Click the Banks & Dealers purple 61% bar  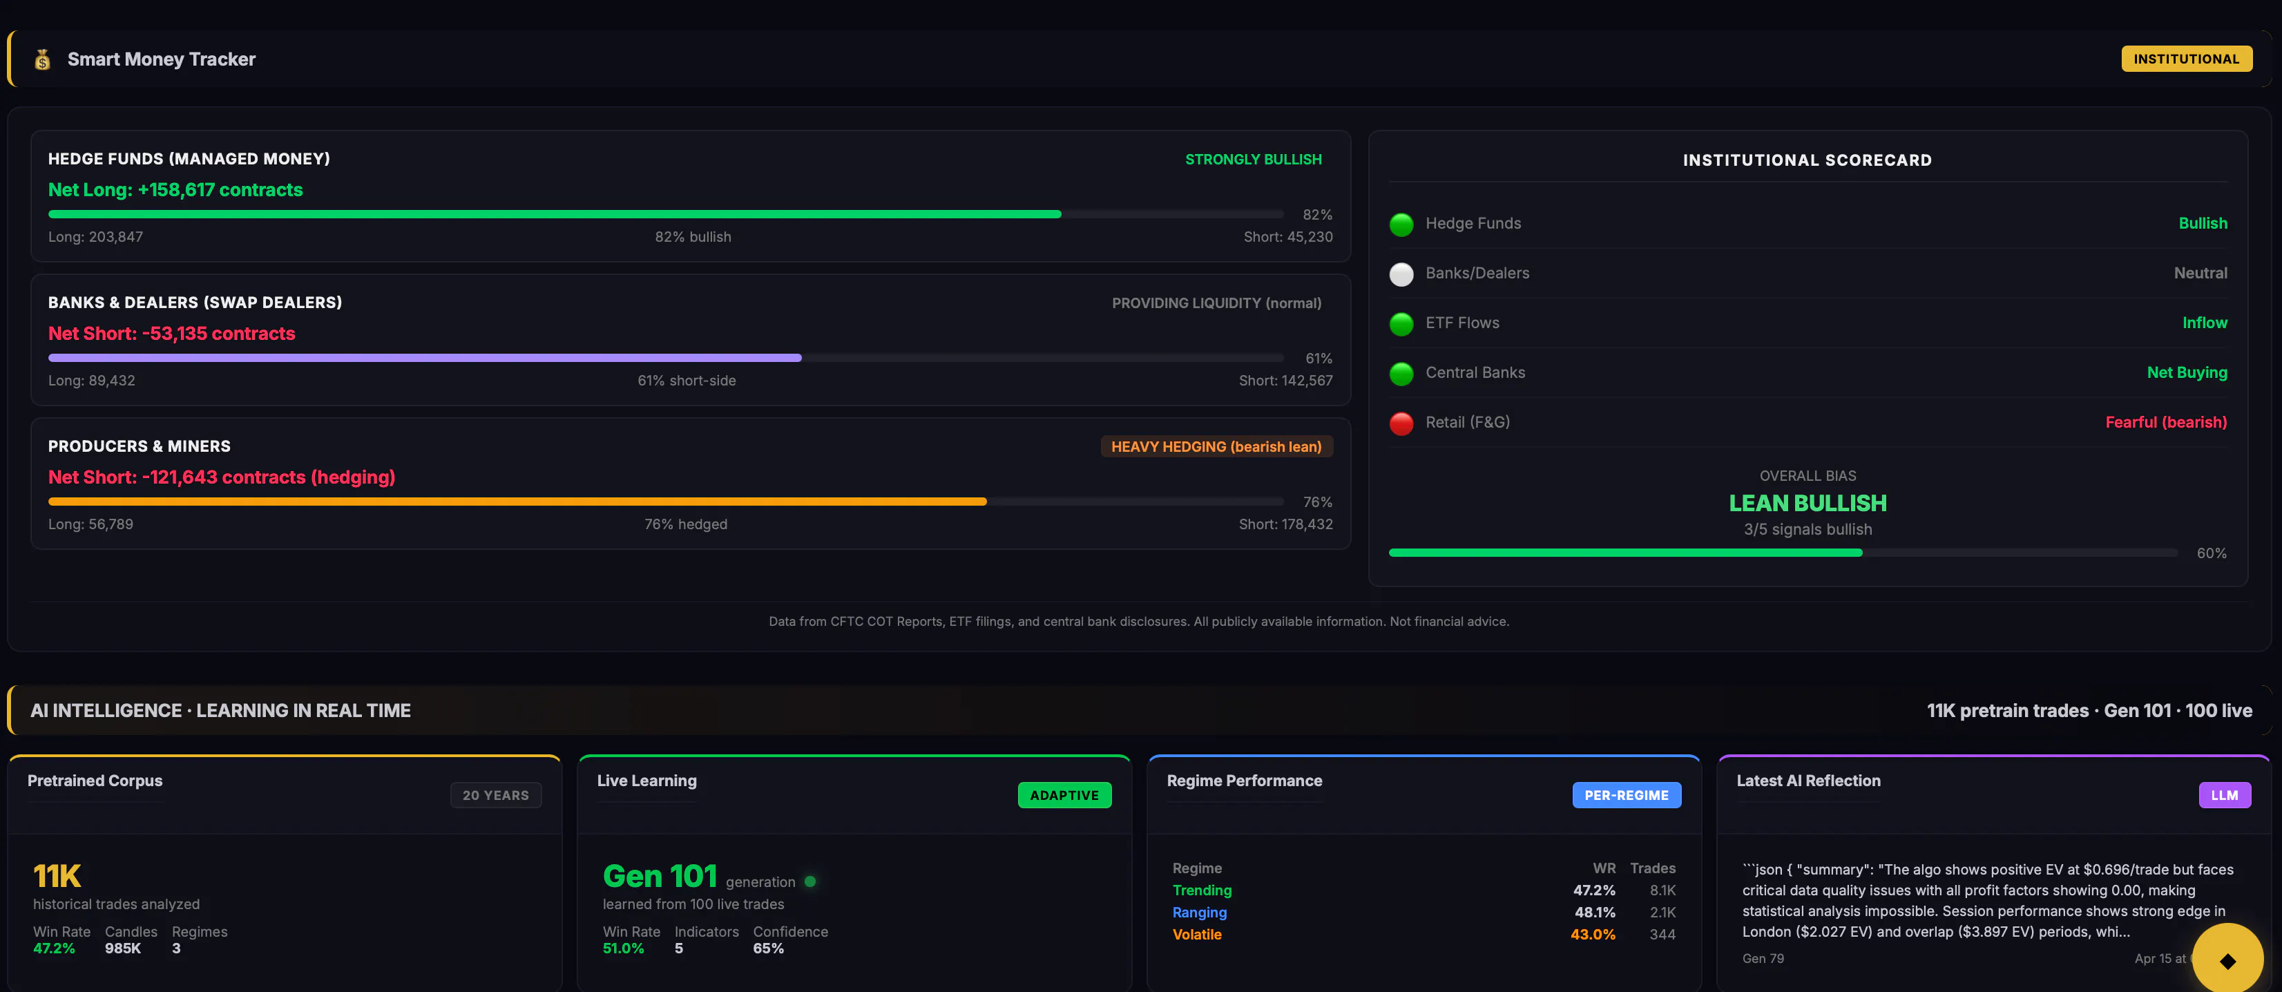(x=665, y=358)
